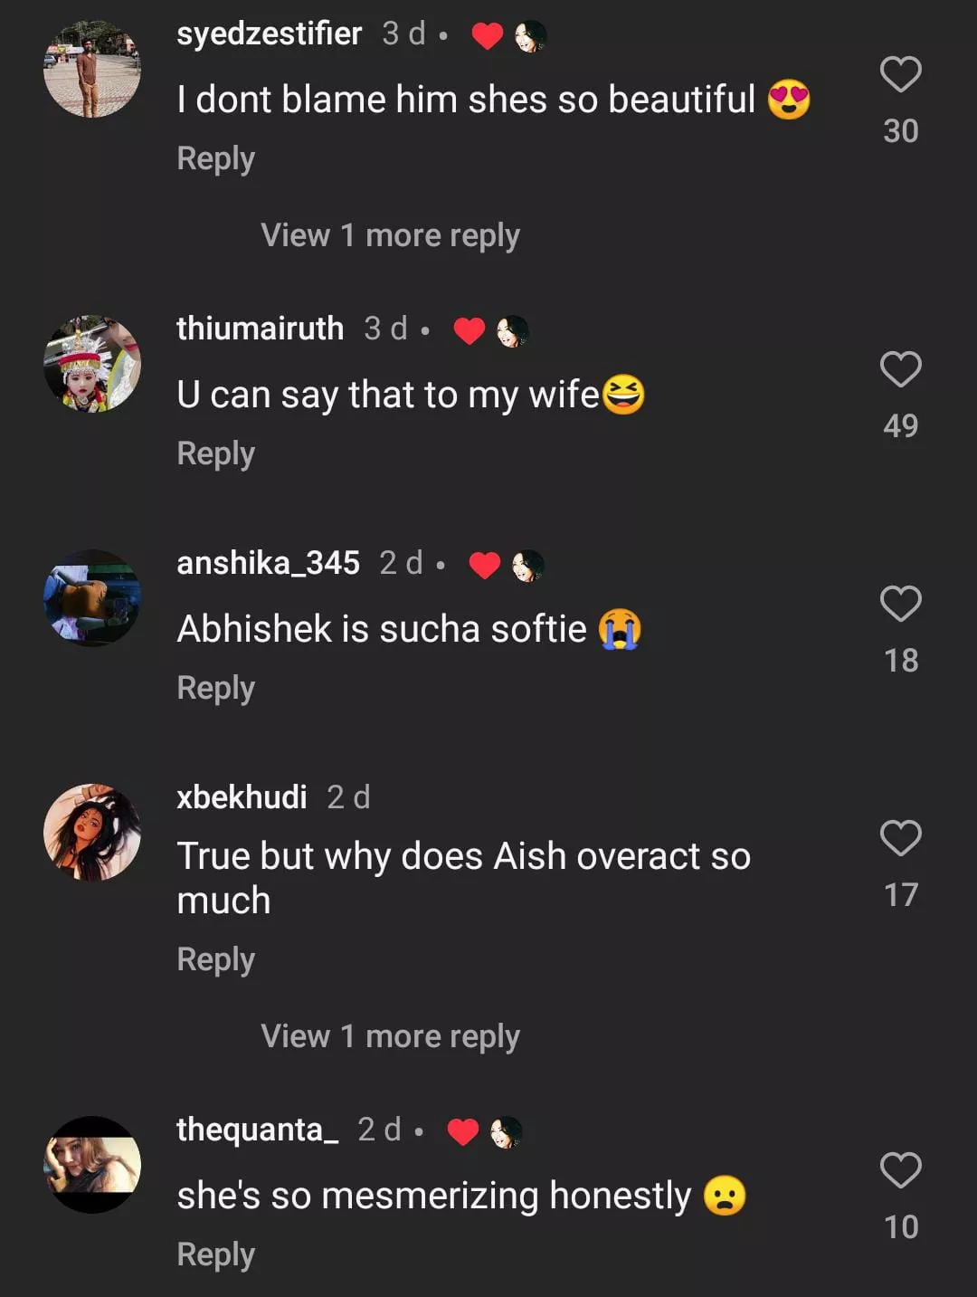Open username thiumairuth's profile link
977x1297 pixels.
tap(260, 329)
